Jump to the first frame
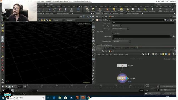Screen dimensions: 178x100 (3, 87)
